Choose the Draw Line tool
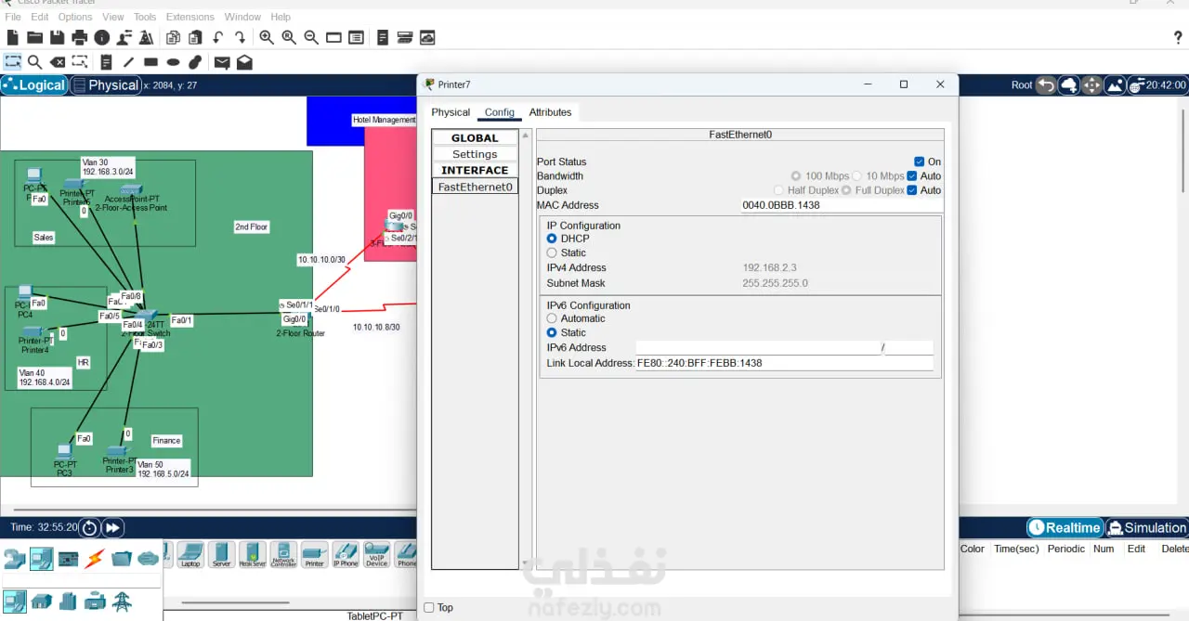1189x621 pixels. tap(128, 62)
